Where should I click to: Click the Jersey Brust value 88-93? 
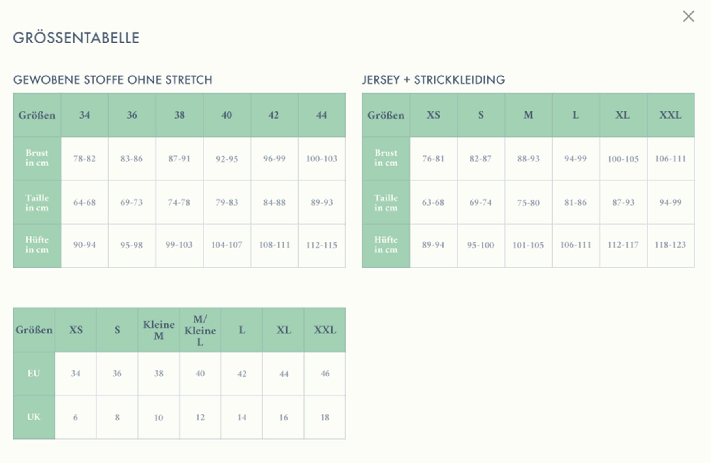528,159
